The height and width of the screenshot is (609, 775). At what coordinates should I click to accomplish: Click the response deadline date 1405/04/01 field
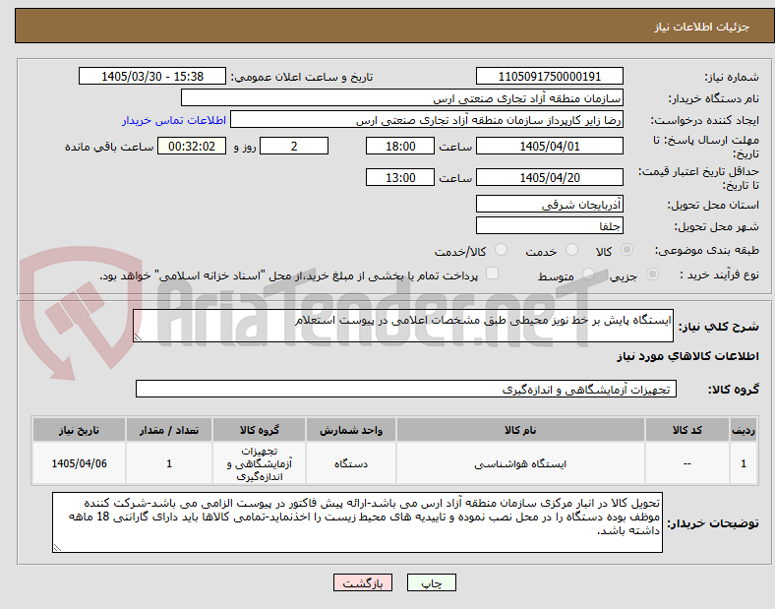(549, 147)
